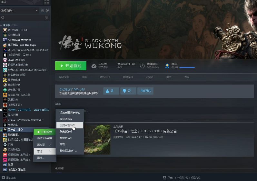Open the 指南 tab link
257x181 pixels.
tap(169, 77)
